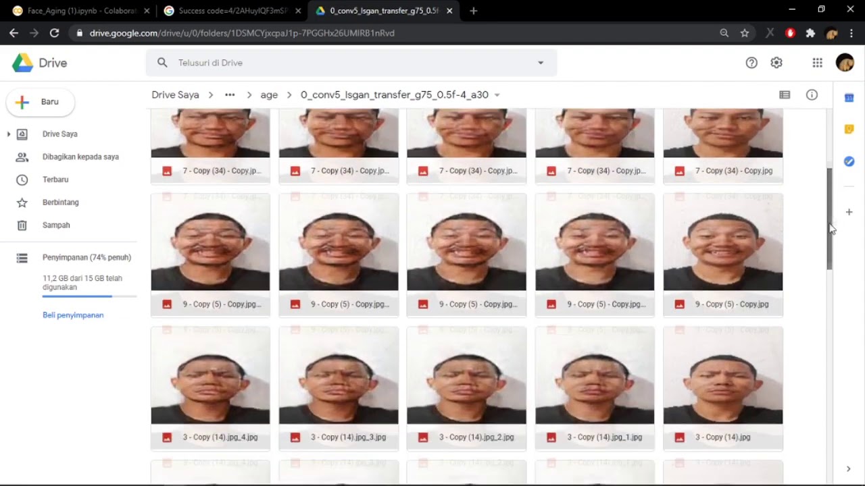Open Dibagikan kepada saya
The height and width of the screenshot is (486, 865).
tap(80, 157)
